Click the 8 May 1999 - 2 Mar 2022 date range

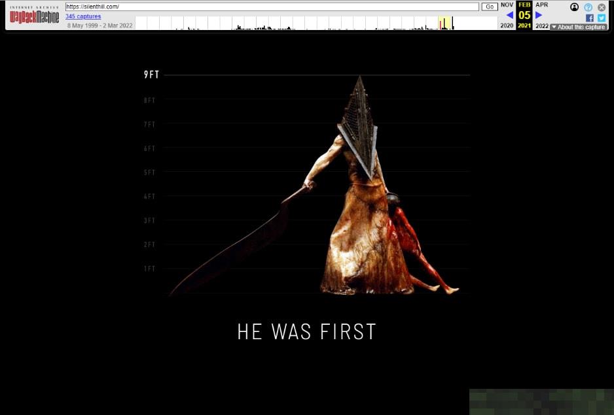coord(100,25)
